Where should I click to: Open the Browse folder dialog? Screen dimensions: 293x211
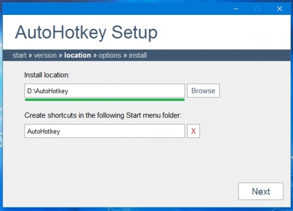(204, 91)
